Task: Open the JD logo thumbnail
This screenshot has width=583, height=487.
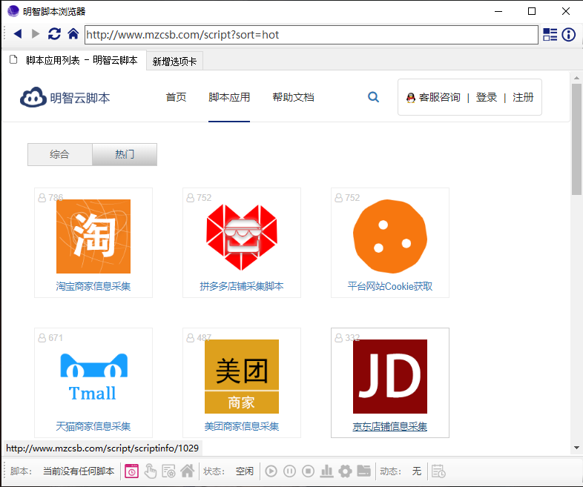Action: click(x=390, y=377)
